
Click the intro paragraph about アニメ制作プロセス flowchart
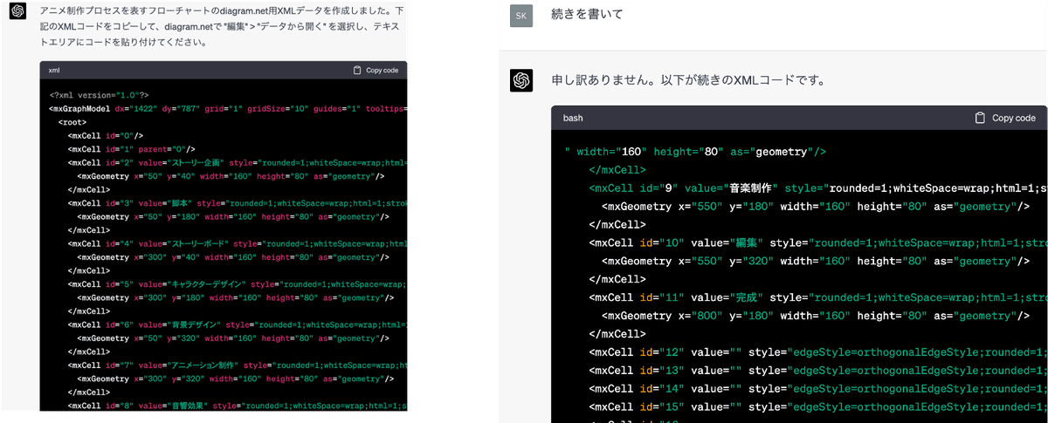[221, 26]
